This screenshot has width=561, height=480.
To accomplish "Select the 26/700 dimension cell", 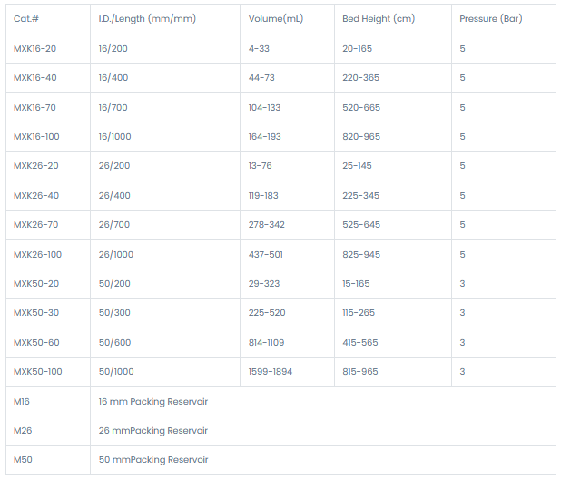I will [x=114, y=224].
